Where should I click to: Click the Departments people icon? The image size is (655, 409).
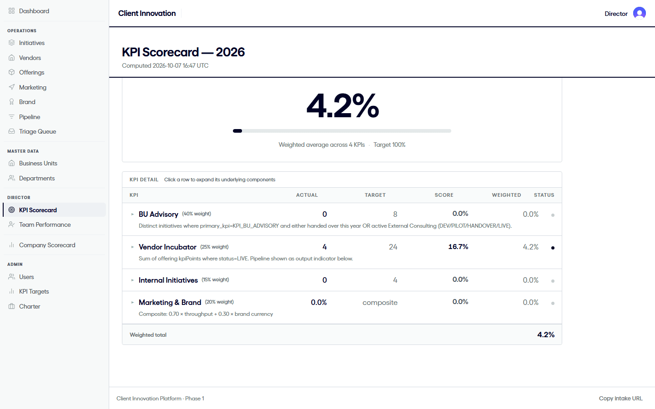tap(12, 178)
